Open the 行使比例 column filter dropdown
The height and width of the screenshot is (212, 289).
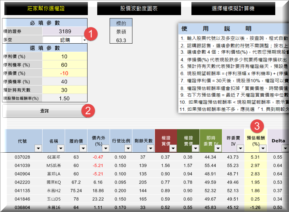click(x=128, y=148)
